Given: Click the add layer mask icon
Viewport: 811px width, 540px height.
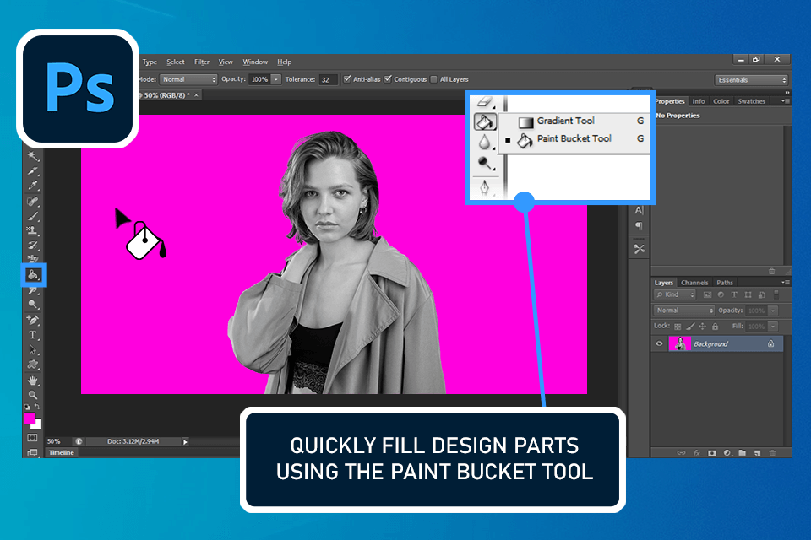Looking at the screenshot, I should coord(712,453).
